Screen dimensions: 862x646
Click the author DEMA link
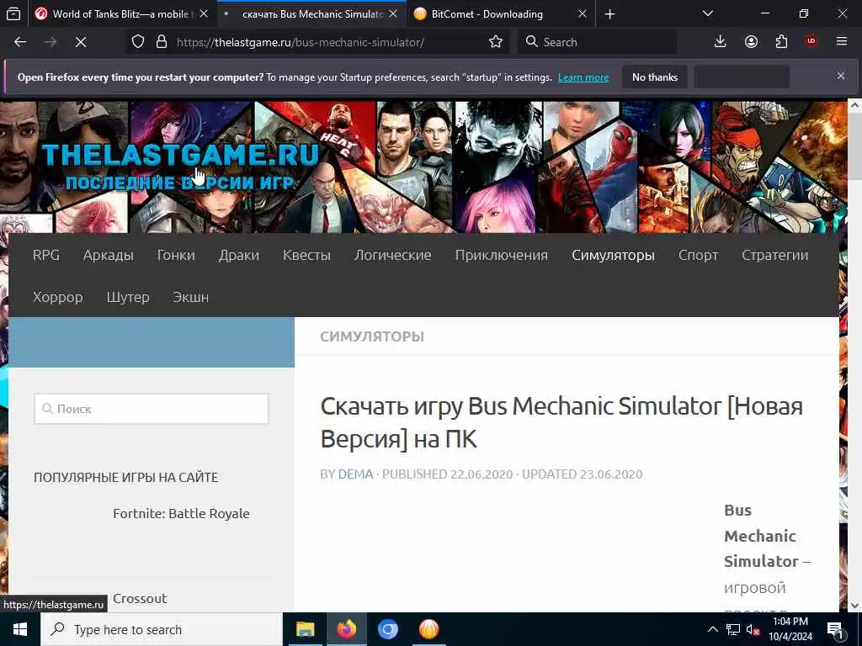click(356, 474)
